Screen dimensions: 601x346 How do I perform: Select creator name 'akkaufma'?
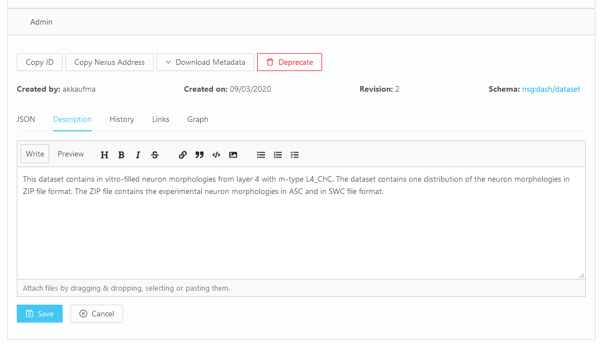click(x=79, y=89)
